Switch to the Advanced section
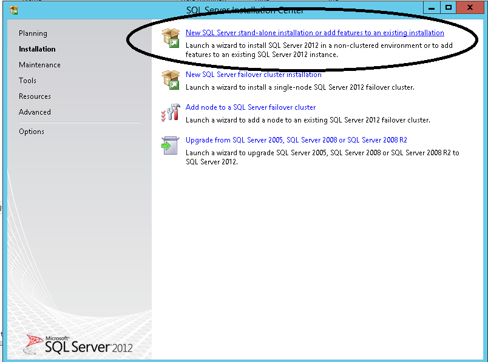488x362 pixels. coord(35,112)
